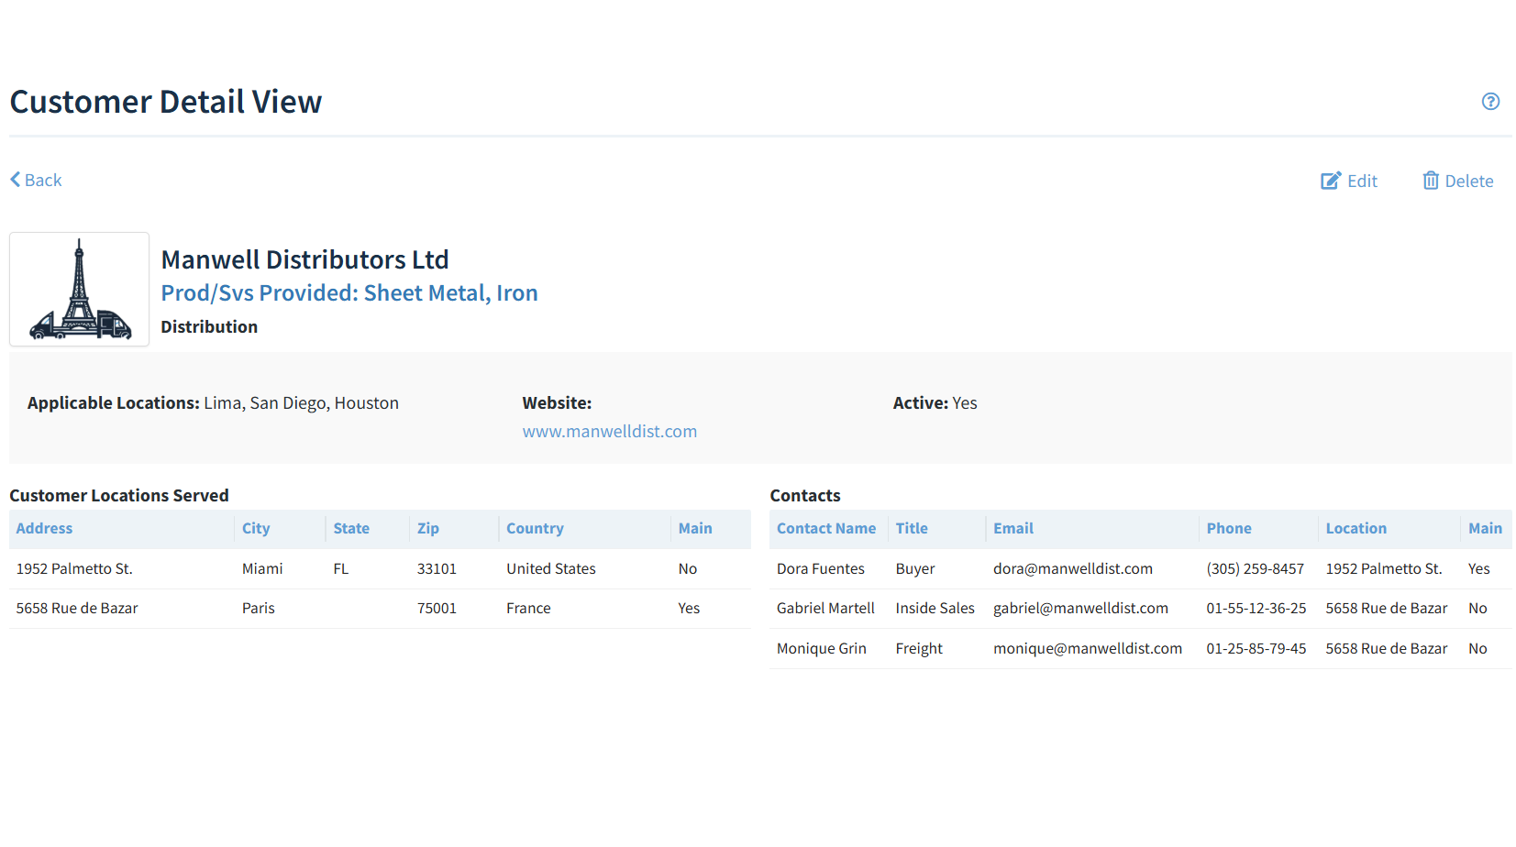The width and height of the screenshot is (1516, 847).
Task: Sort locations by Address column header
Action: (44, 529)
